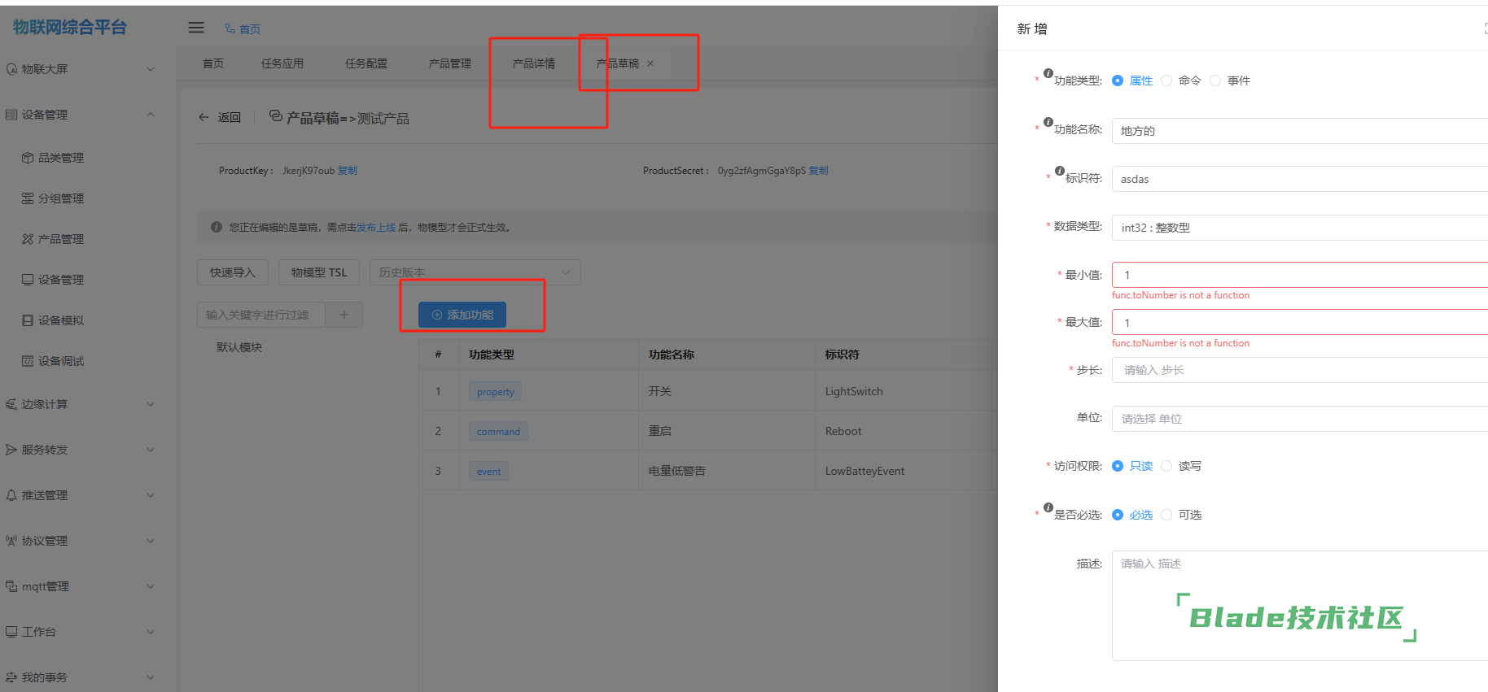The height and width of the screenshot is (692, 1488).
Task: Click the 分组管理 icon in sidebar
Action: 28,198
